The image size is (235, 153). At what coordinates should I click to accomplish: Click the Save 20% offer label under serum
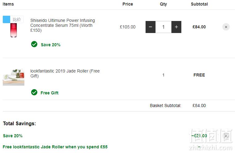point(51,45)
